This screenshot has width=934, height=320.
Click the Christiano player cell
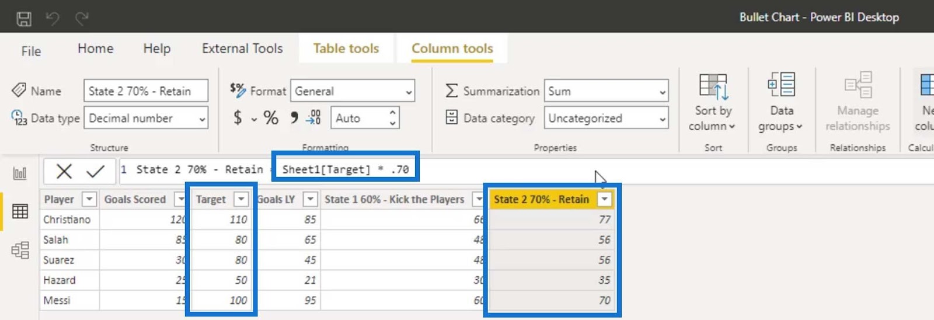coord(69,220)
